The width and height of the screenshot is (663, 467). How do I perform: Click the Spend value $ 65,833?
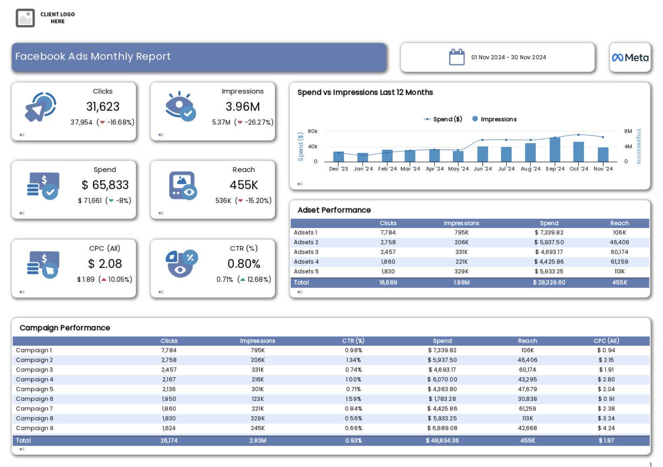point(105,185)
